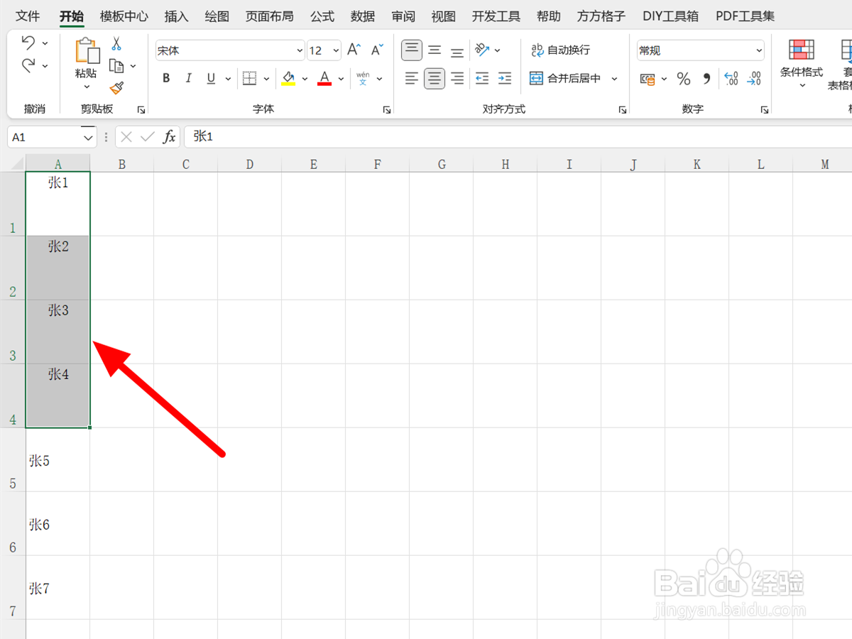Viewport: 852px width, 639px height.
Task: Open the font size 12 dropdown
Action: pos(336,50)
